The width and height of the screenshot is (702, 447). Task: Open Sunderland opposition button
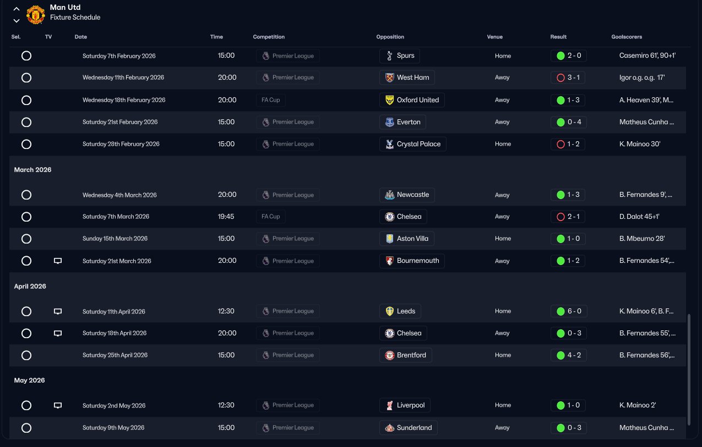[409, 428]
